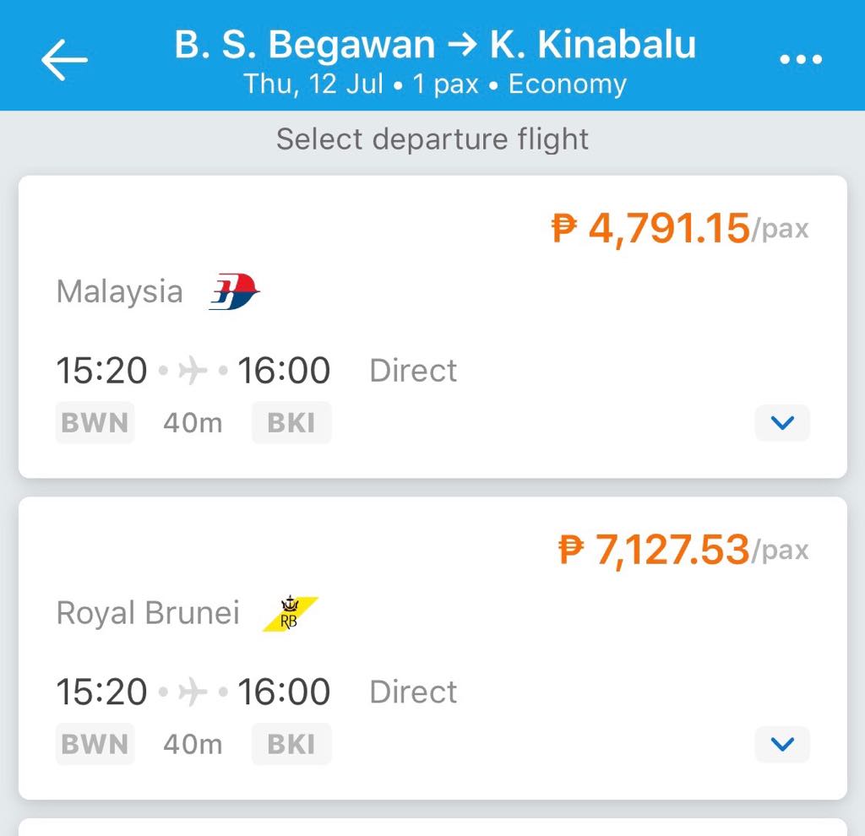Click the Direct label on Malaysia flight
Viewport: 865px width, 836px height.
[x=413, y=371]
